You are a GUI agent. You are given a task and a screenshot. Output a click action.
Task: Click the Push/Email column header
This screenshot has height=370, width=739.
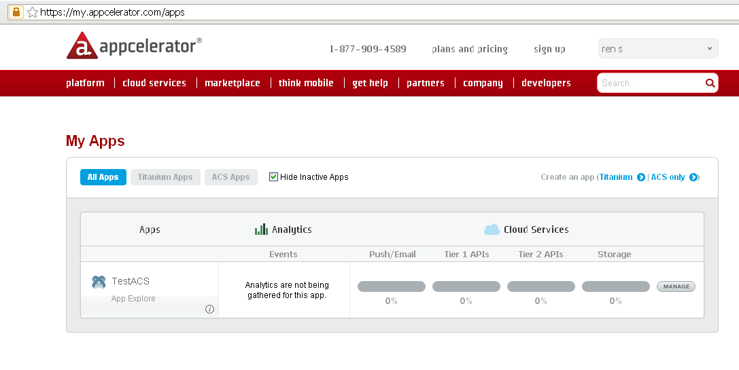point(392,254)
